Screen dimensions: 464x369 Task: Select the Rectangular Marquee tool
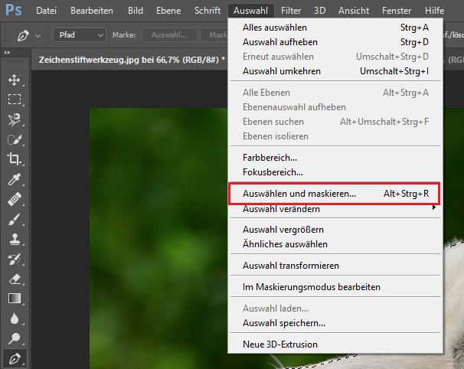click(14, 100)
